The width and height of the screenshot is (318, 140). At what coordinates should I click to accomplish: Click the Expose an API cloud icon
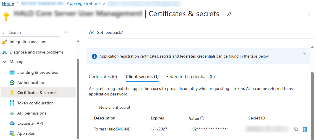click(x=12, y=124)
